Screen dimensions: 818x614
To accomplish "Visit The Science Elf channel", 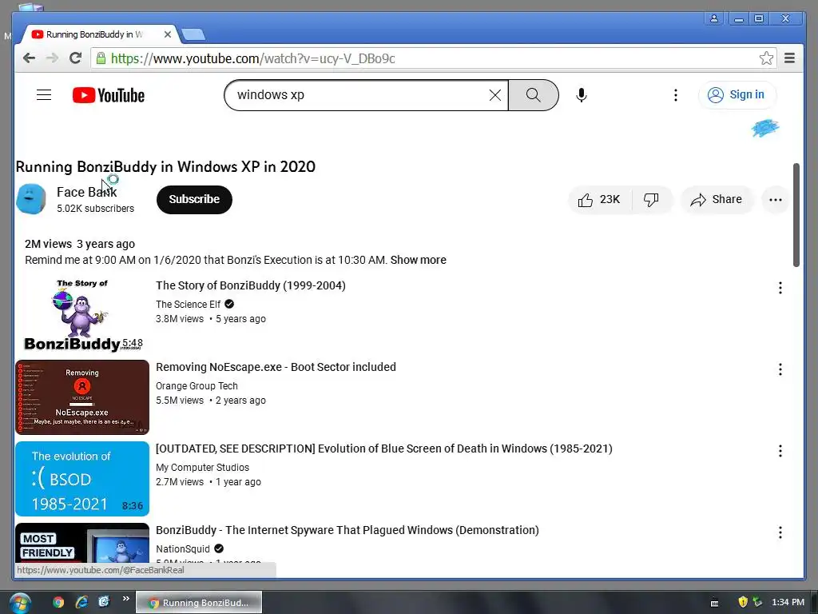I will click(x=189, y=305).
